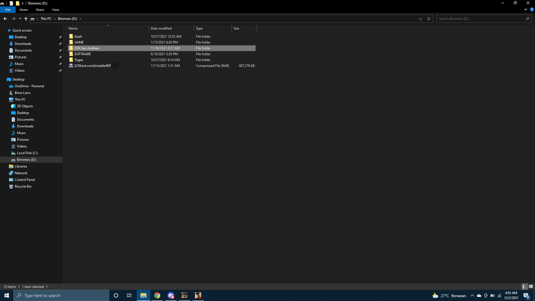
Task: Open Control Panel from navigation pane
Action: (x=25, y=180)
